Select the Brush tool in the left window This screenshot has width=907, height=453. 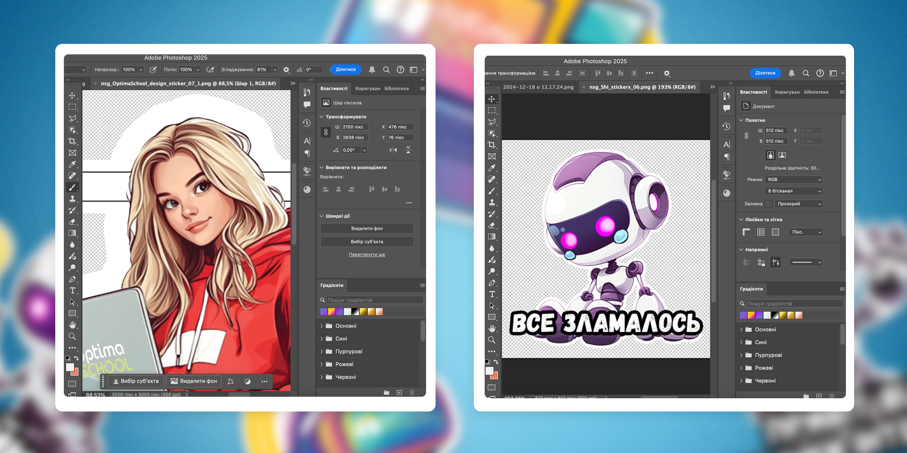point(72,187)
